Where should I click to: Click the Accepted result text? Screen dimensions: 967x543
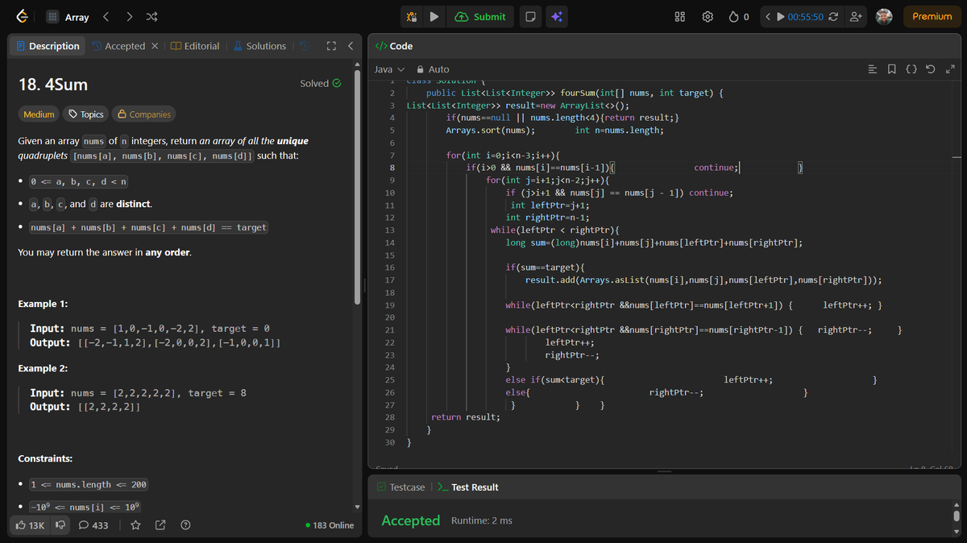pos(411,520)
